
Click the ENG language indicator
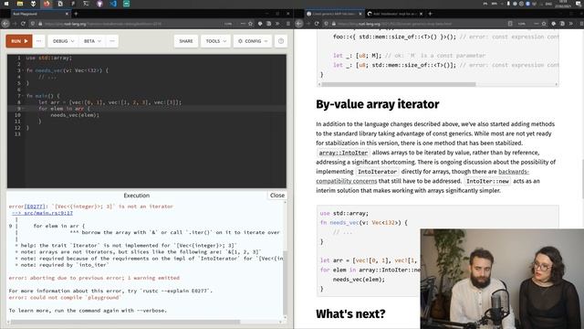coord(548,4)
